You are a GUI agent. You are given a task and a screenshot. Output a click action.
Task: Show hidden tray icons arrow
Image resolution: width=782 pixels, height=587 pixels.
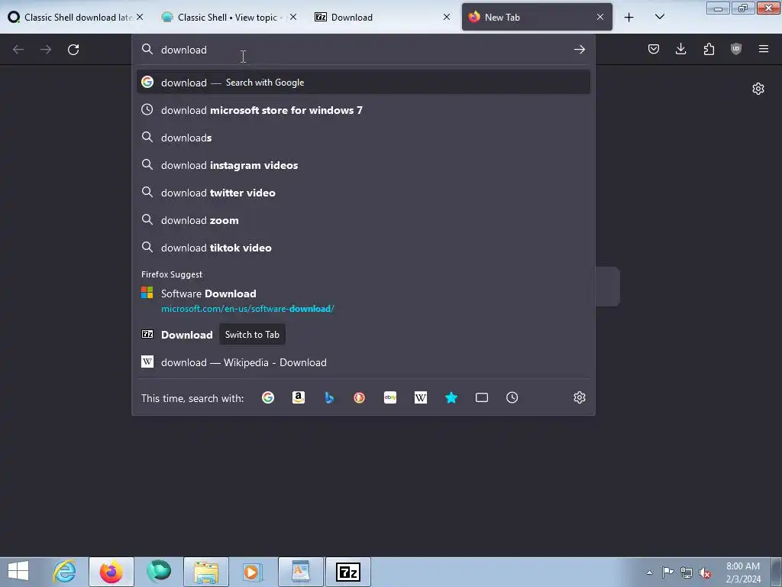click(649, 572)
